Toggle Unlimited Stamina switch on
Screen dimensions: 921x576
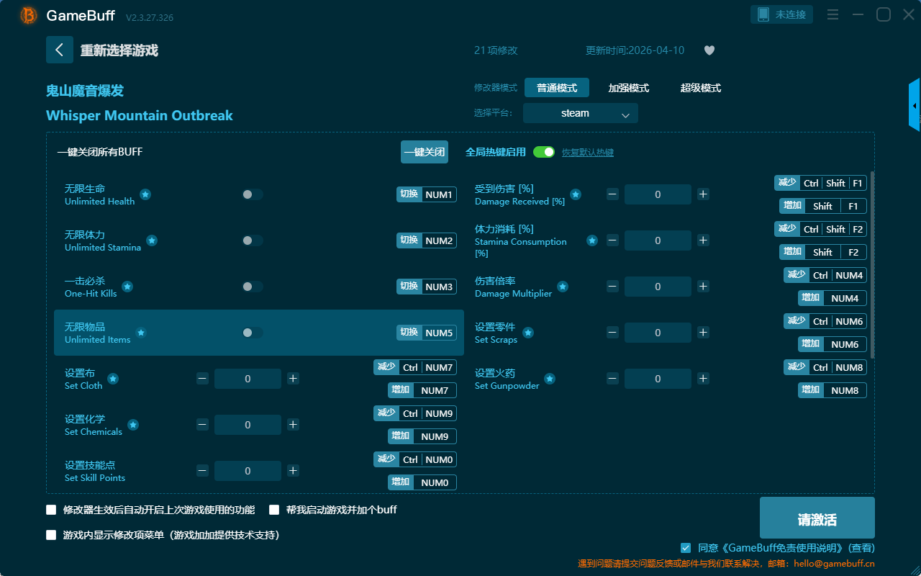pyautogui.click(x=253, y=240)
